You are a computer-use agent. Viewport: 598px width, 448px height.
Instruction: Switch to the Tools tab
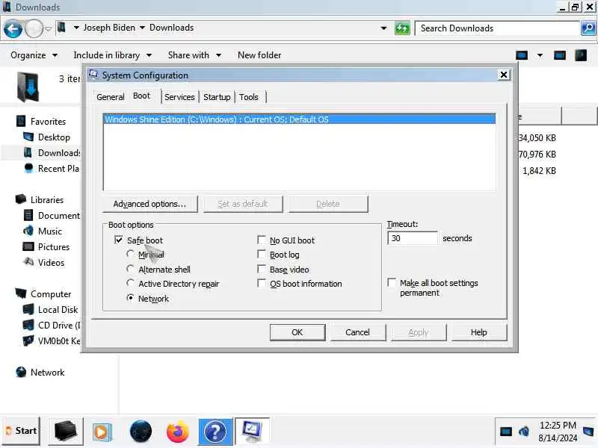point(249,97)
